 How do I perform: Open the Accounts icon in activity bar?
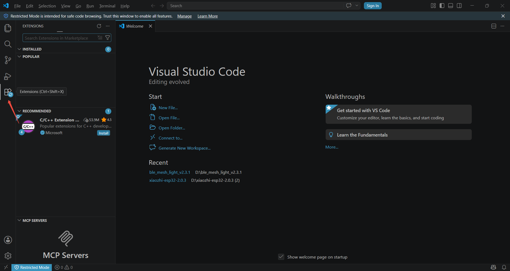click(x=8, y=240)
